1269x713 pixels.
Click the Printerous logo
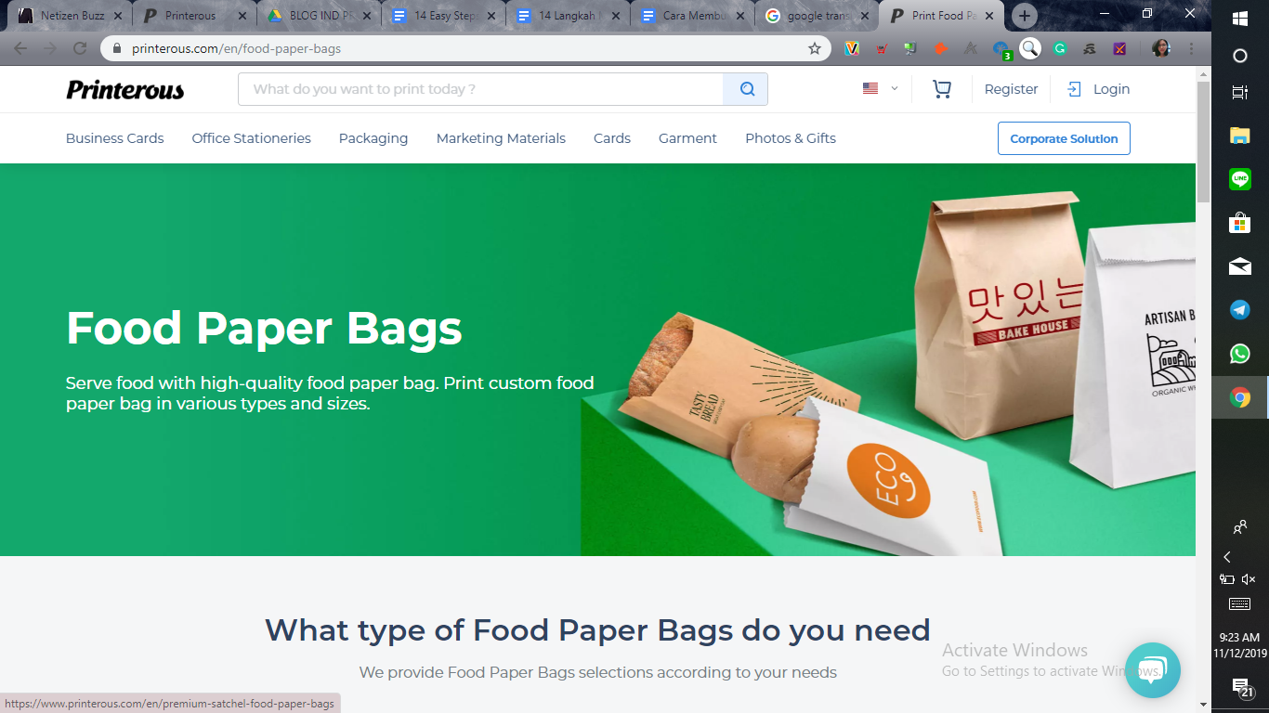[125, 90]
